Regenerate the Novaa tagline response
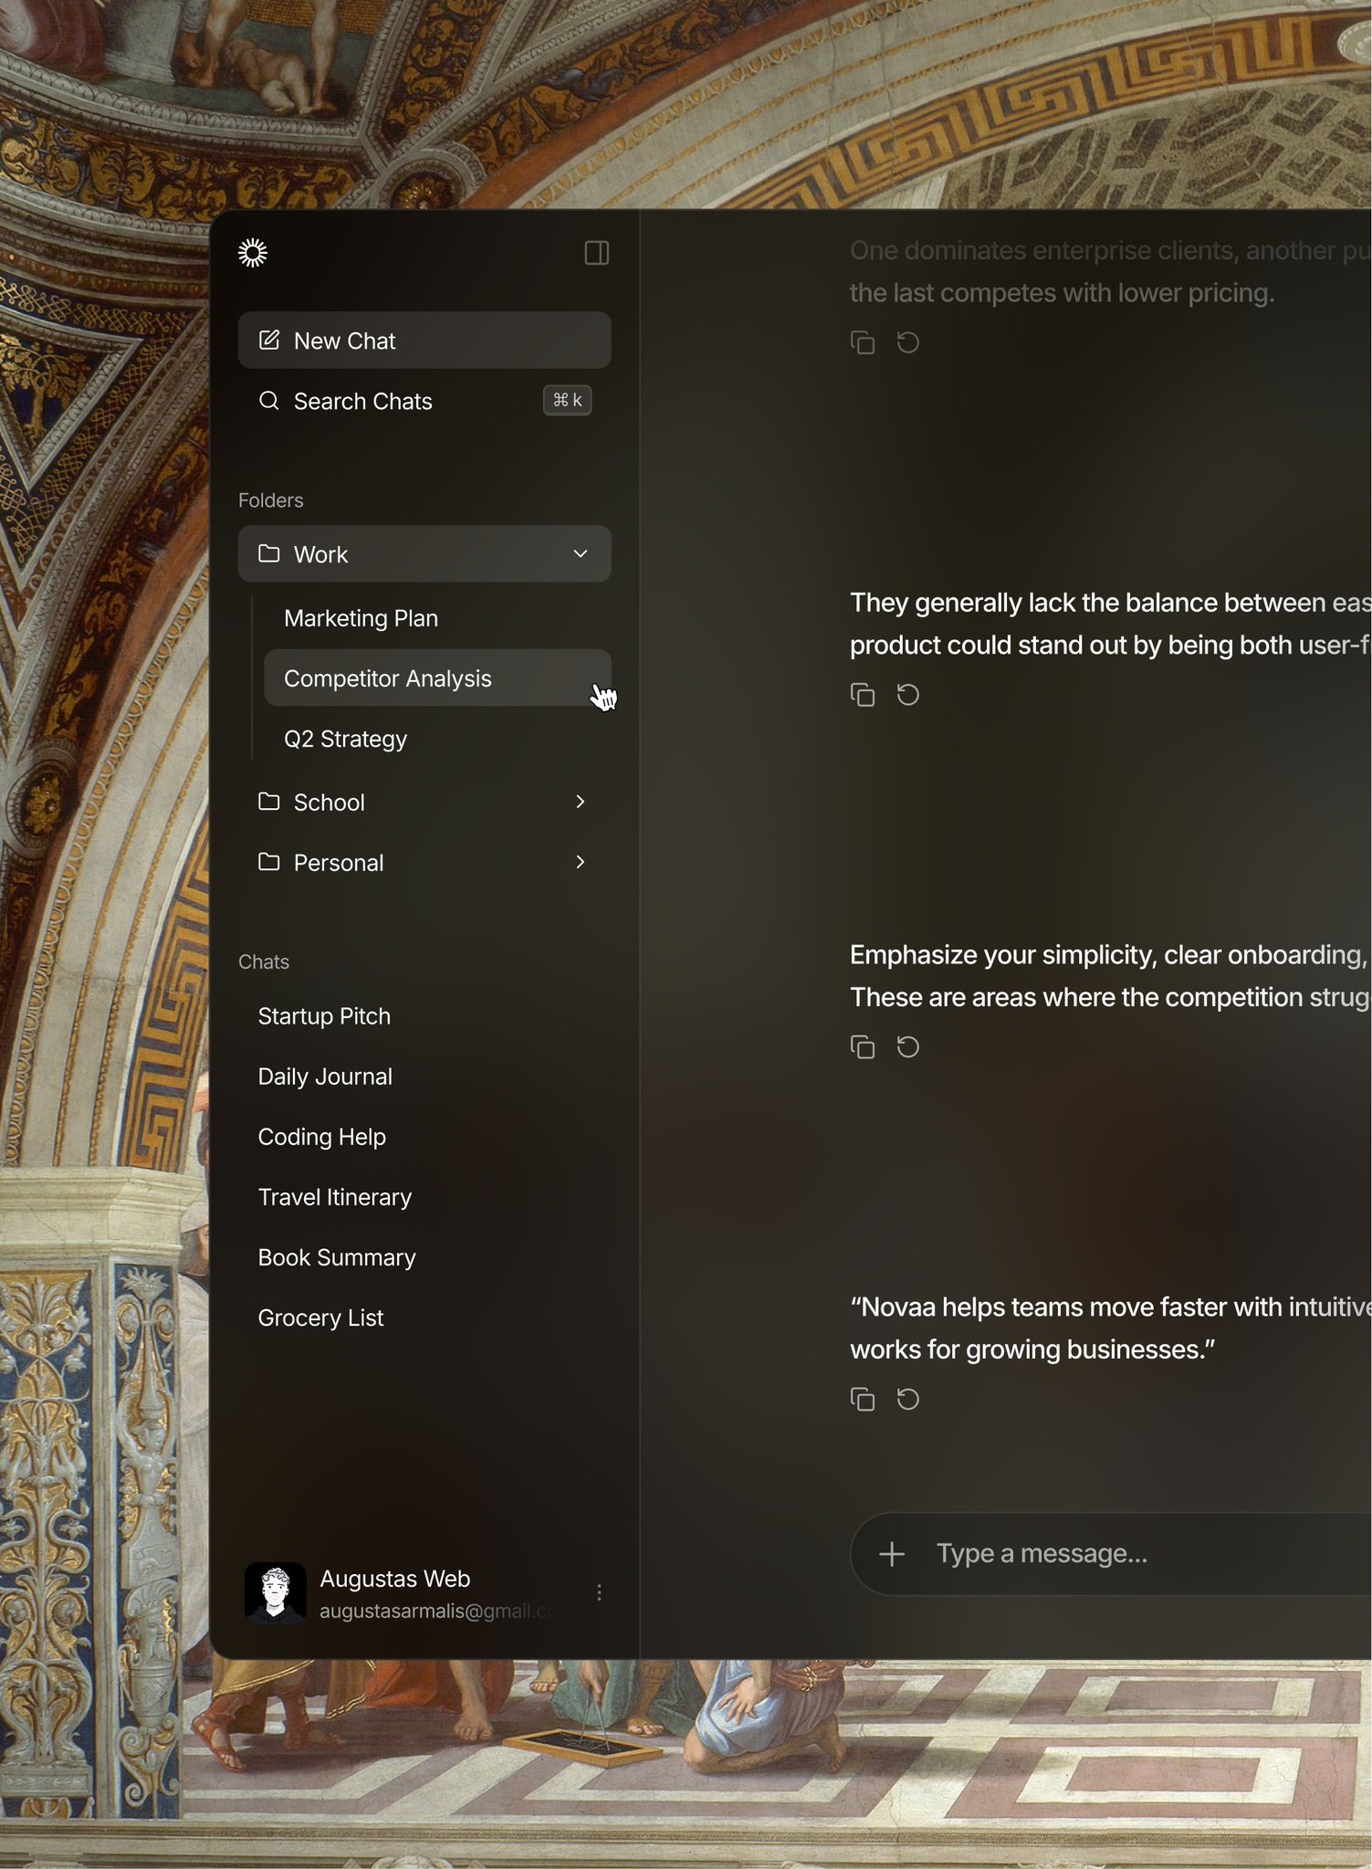This screenshot has width=1372, height=1869. (907, 1399)
